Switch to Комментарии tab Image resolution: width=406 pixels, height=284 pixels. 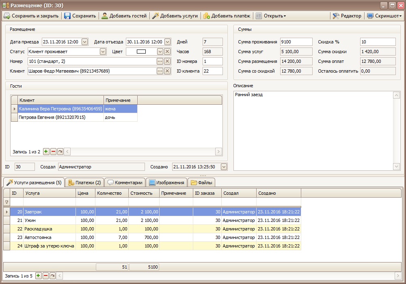coord(125,183)
